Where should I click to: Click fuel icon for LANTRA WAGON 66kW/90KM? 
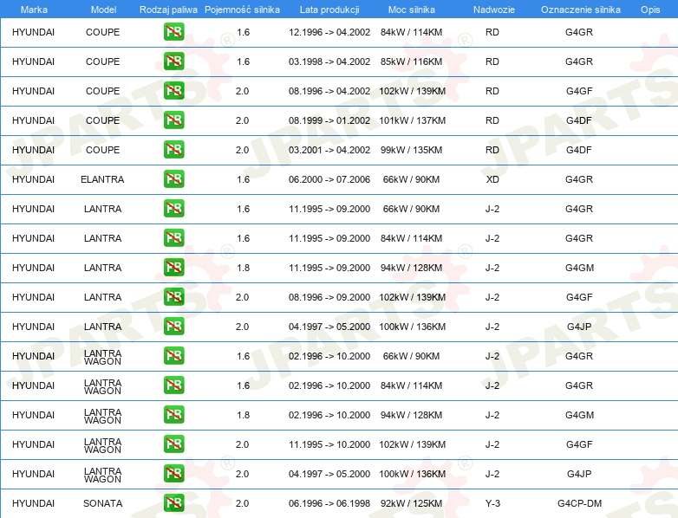pyautogui.click(x=173, y=355)
